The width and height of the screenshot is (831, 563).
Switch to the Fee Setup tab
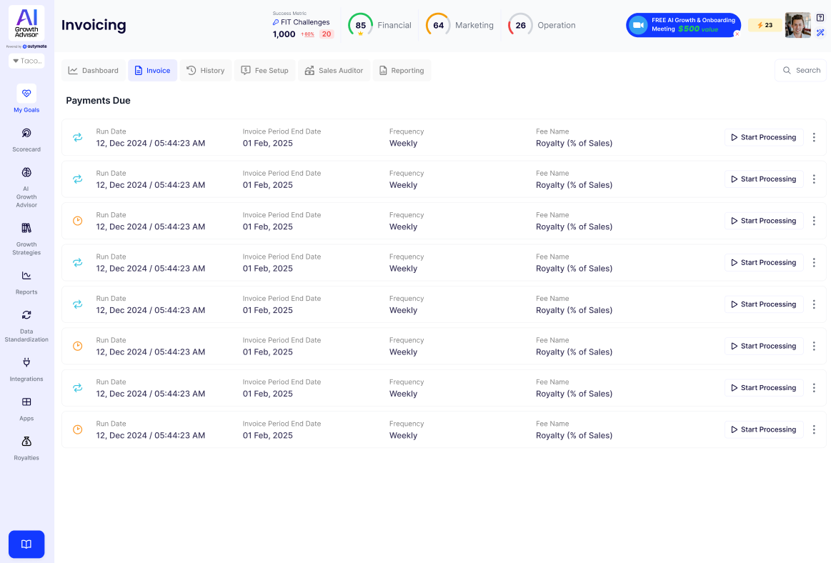[264, 71]
